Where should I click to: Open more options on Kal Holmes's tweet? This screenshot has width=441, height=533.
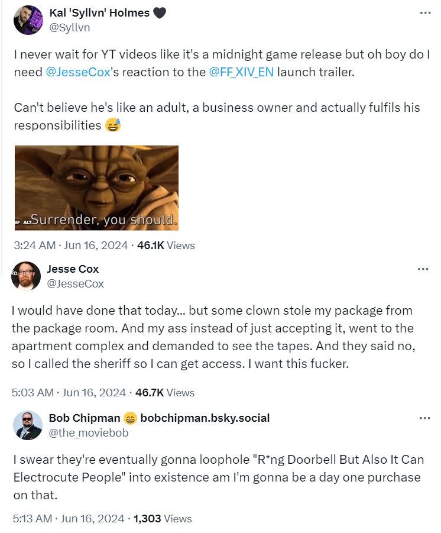point(424,13)
